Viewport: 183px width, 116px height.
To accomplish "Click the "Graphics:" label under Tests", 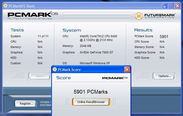I will click(x=17, y=52).
